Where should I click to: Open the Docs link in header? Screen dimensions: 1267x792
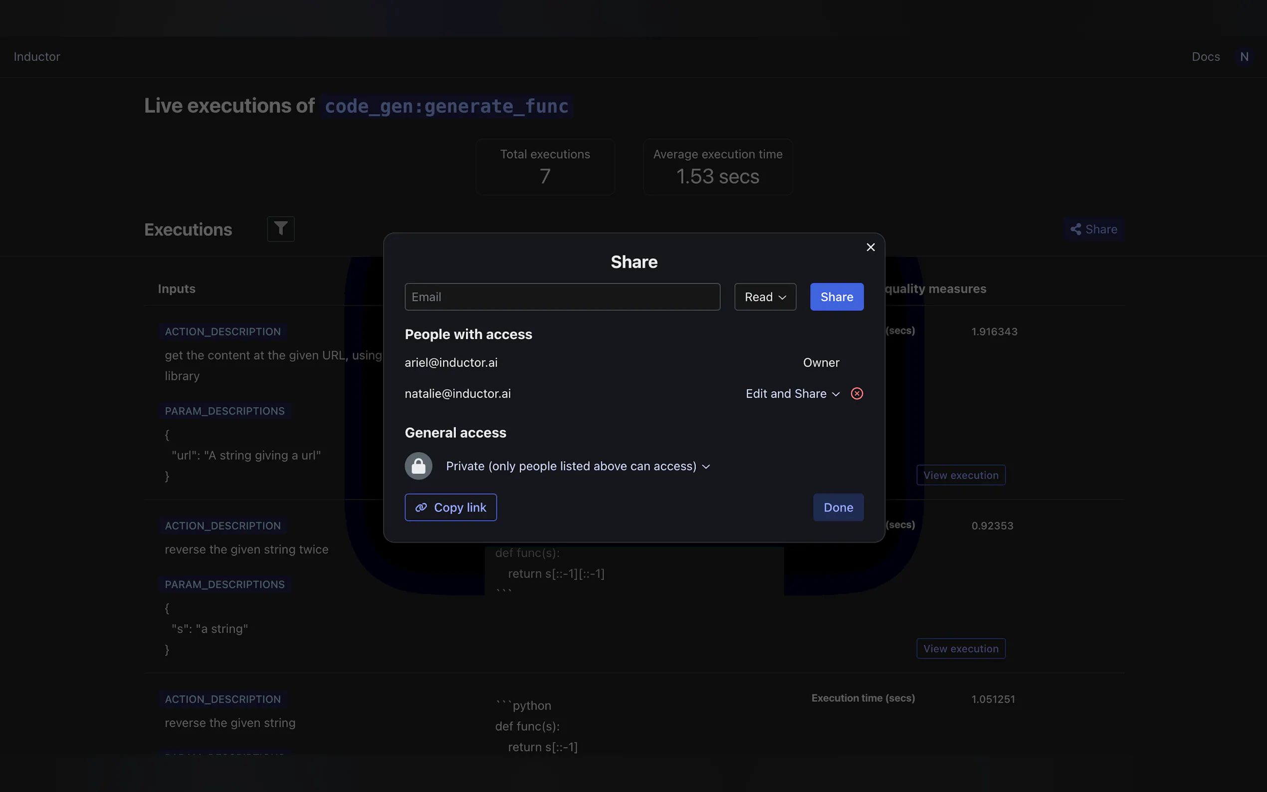tap(1205, 56)
